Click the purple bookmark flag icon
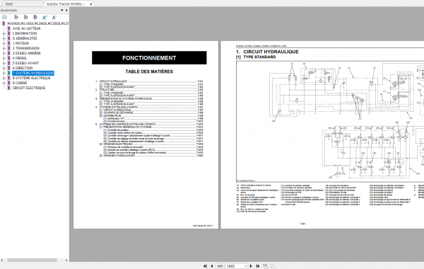The image size is (424, 269). pos(35,17)
